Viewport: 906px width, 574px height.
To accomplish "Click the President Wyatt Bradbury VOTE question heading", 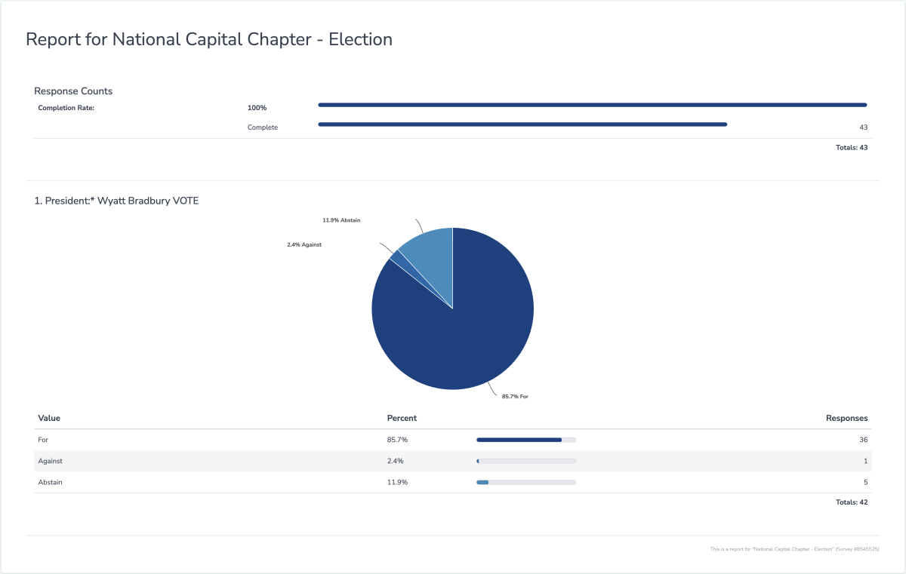I will click(117, 201).
